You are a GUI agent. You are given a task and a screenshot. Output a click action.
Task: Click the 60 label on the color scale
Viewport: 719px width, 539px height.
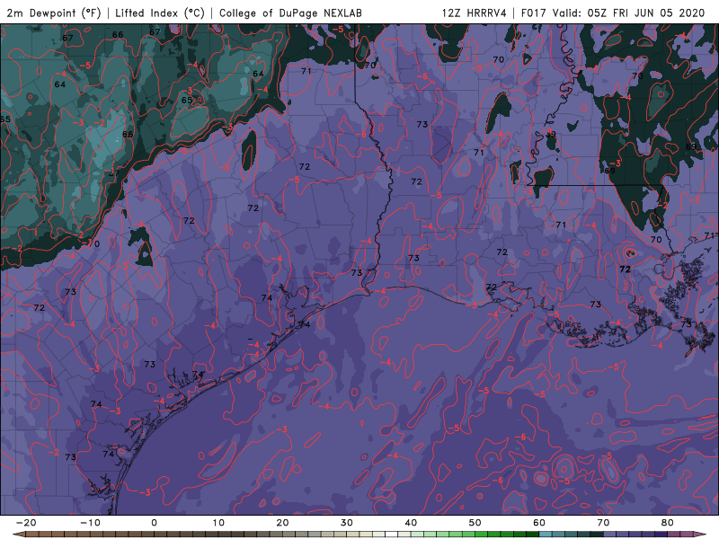(539, 523)
